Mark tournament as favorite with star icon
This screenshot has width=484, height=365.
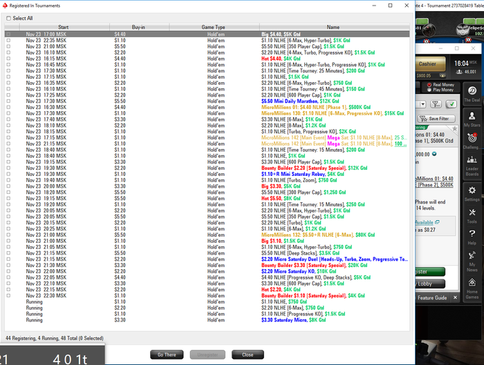[x=454, y=128]
